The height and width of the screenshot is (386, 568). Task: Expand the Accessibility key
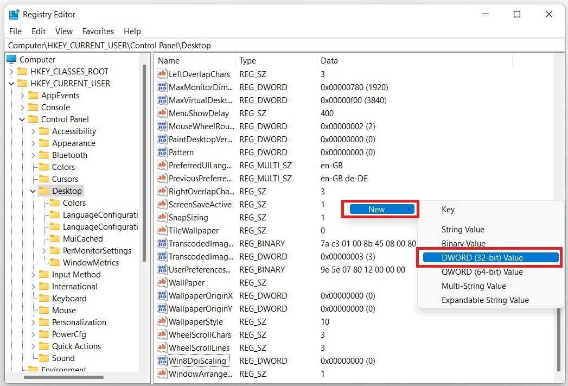click(33, 131)
